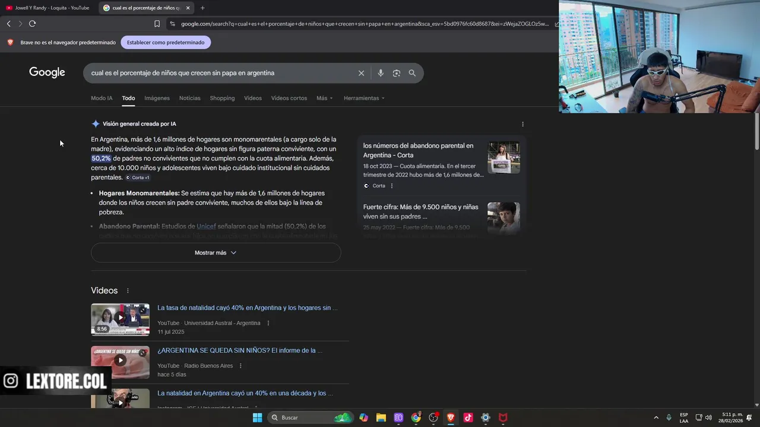760x427 pixels.
Task: Open three-dot menu beside Corta source
Action: coord(391,186)
